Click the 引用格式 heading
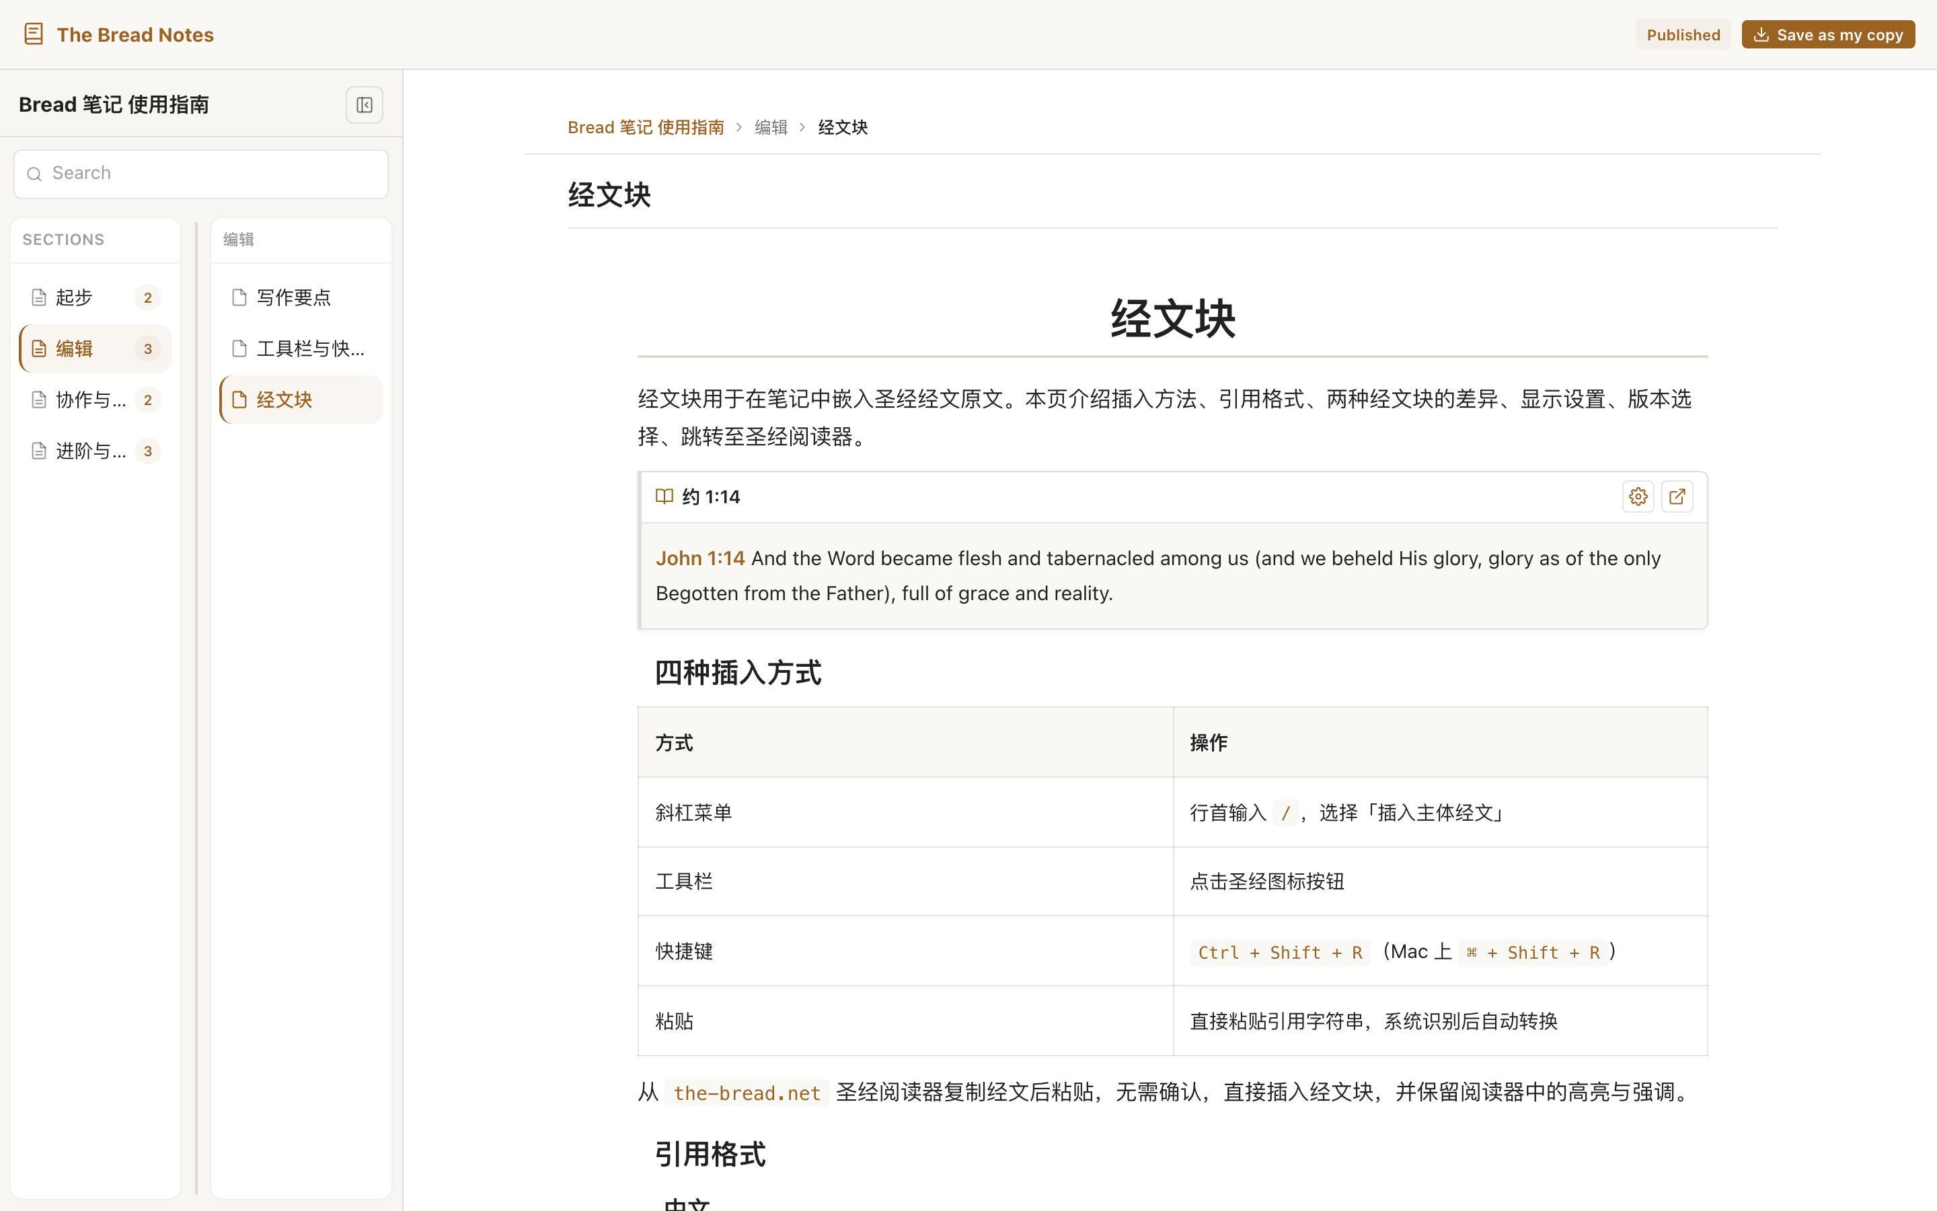This screenshot has width=1937, height=1211. coord(710,1154)
